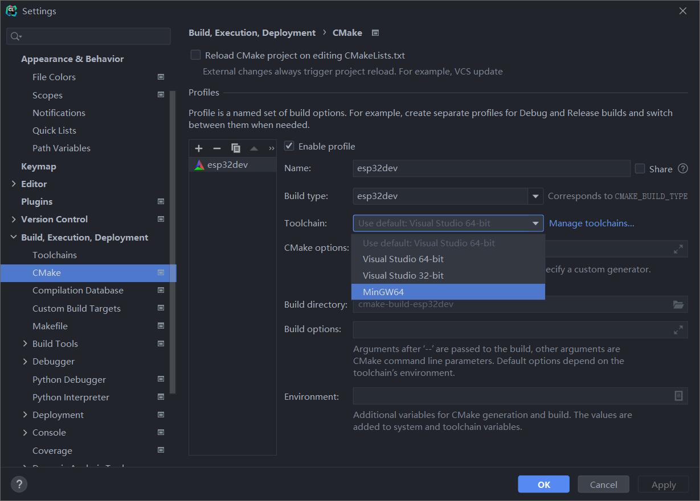
Task: Click the Environment input field
Action: 520,396
